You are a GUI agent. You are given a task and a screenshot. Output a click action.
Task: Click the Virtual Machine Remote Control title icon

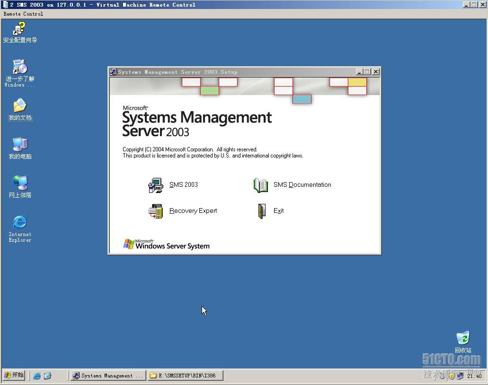(5, 4)
